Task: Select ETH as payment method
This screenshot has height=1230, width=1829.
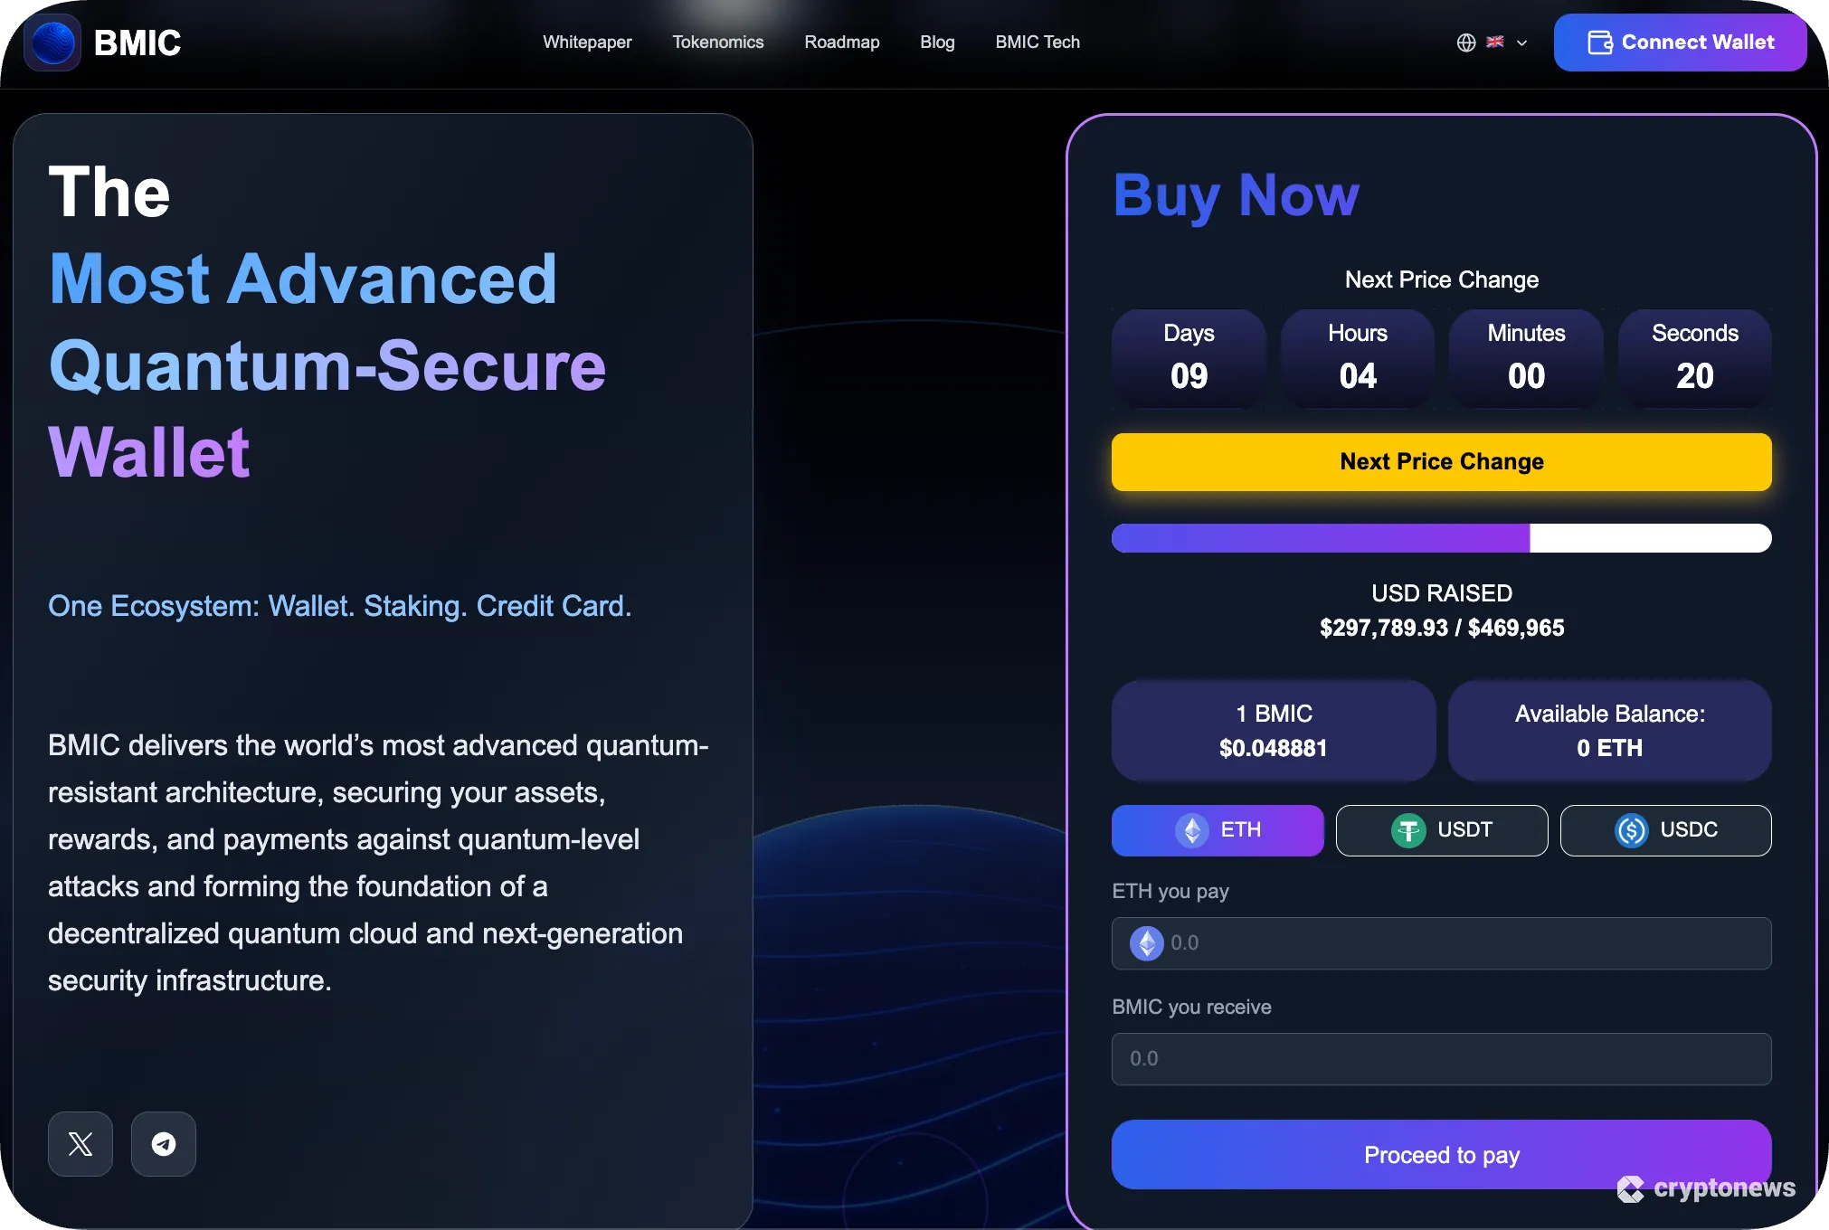Action: pos(1217,829)
